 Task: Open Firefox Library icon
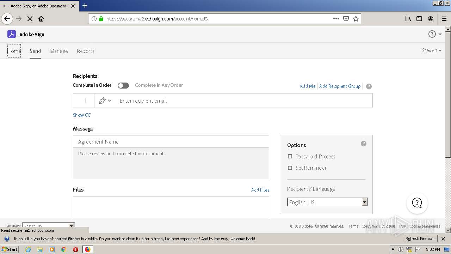point(408,19)
